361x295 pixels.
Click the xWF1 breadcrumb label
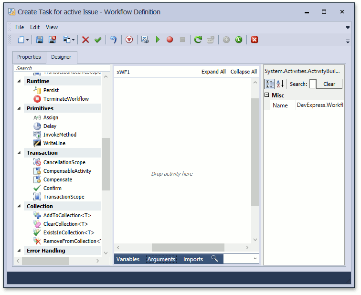point(123,72)
